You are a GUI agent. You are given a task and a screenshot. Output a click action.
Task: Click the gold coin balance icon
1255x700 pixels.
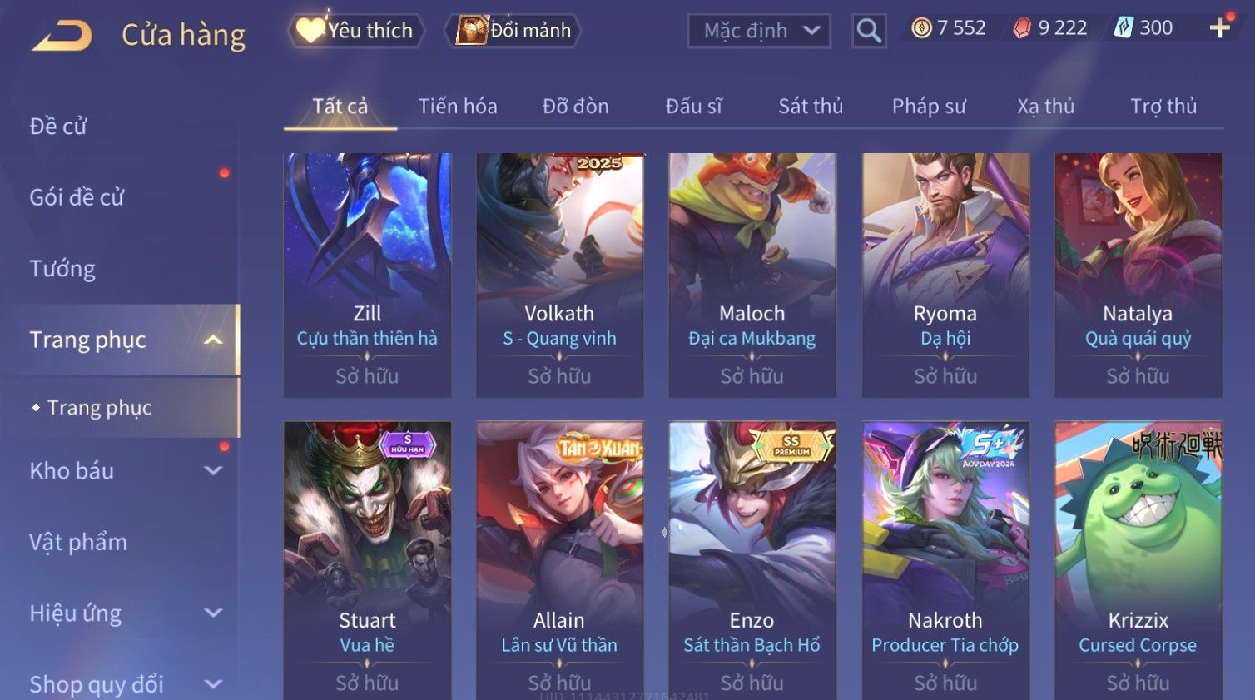click(921, 28)
